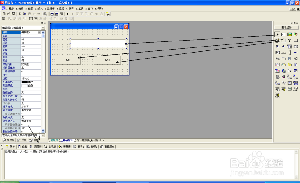Click the black 文本颜色 swatch
The height and width of the screenshot is (183, 300).
pos(25,82)
